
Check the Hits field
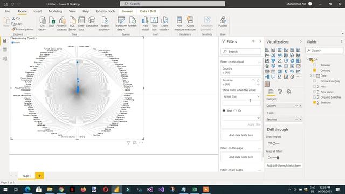(314, 86)
